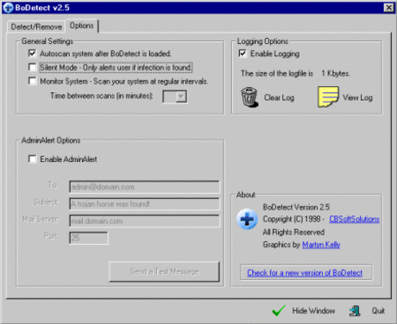Select the Options tab
Viewport: 397px width, 324px height.
tap(82, 26)
